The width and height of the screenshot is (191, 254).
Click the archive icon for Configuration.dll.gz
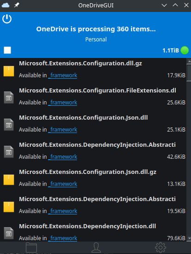[x=9, y=71]
